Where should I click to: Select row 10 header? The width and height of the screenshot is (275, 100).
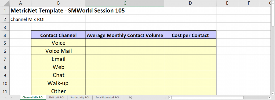pyautogui.click(x=5, y=83)
